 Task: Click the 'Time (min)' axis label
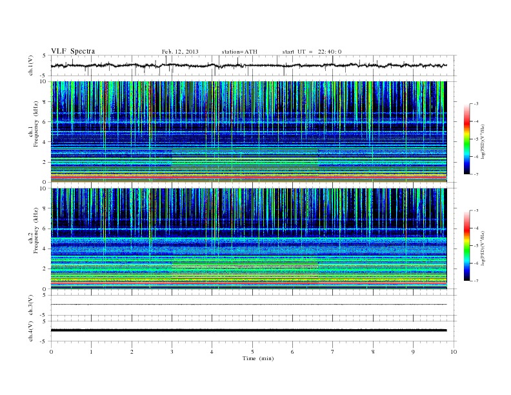(258, 358)
